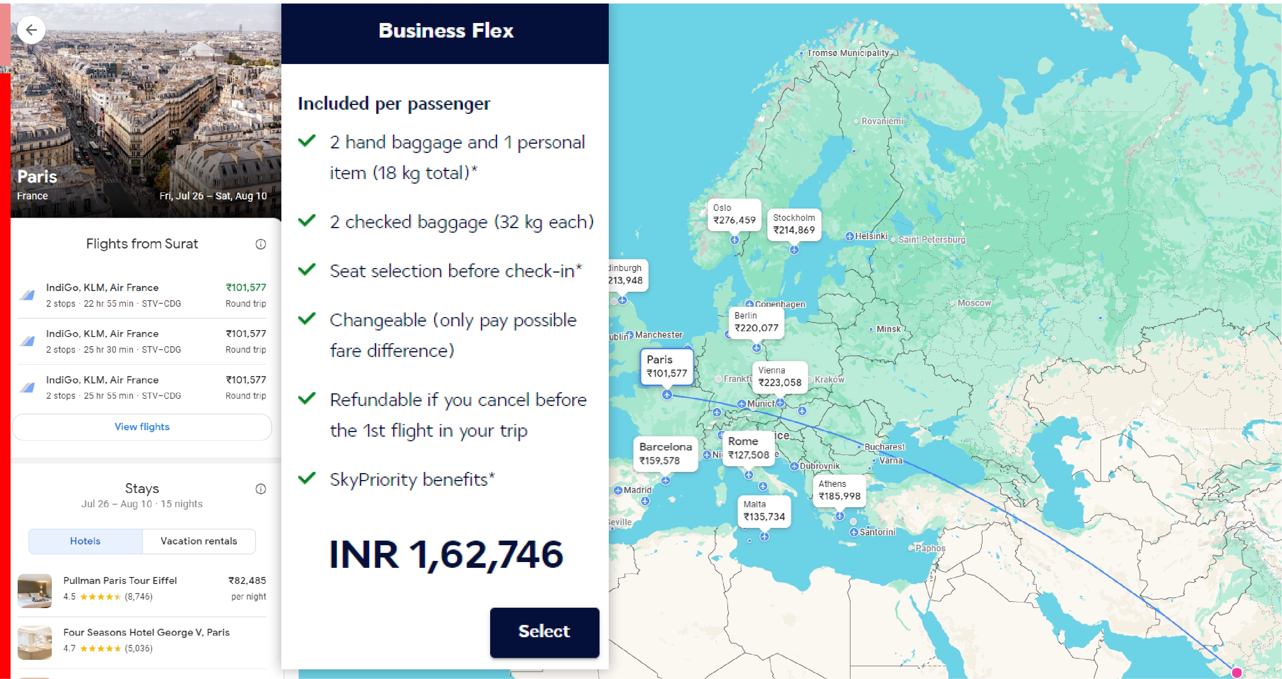Click the airplane marker near Malta

765,536
